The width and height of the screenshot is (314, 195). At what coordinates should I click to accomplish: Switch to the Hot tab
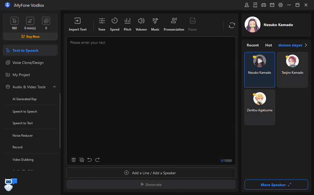pos(269,45)
